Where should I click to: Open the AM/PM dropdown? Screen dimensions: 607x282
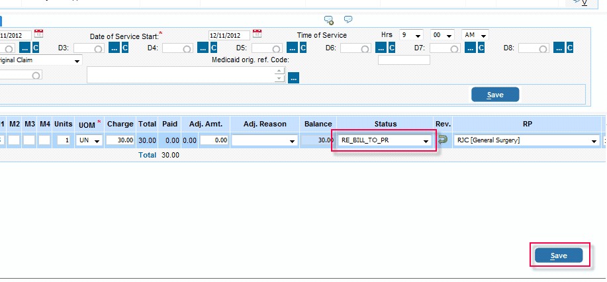(x=484, y=36)
